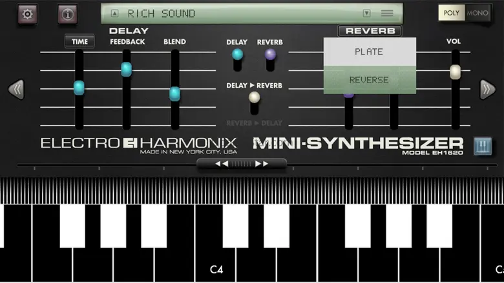Image resolution: width=504 pixels, height=283 pixels.
Task: Go to next panel with right arrows
Action: click(x=488, y=90)
